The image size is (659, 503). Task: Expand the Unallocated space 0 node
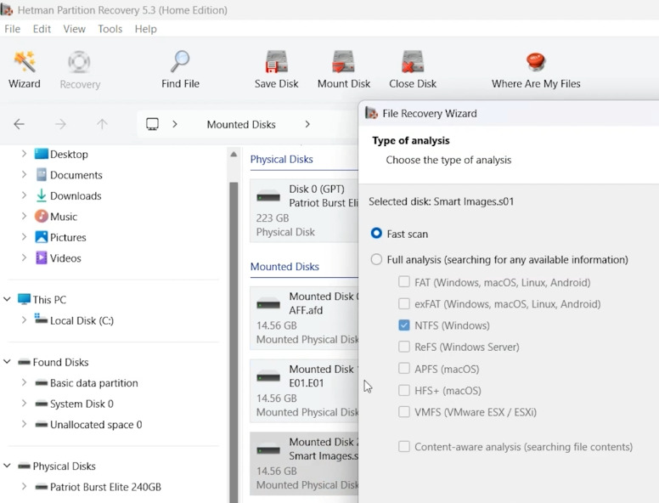tap(24, 424)
